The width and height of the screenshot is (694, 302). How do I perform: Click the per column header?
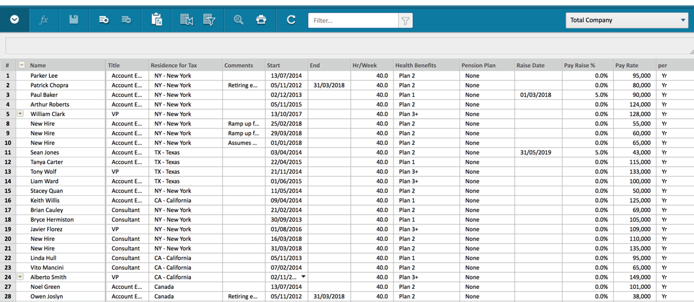tap(662, 65)
